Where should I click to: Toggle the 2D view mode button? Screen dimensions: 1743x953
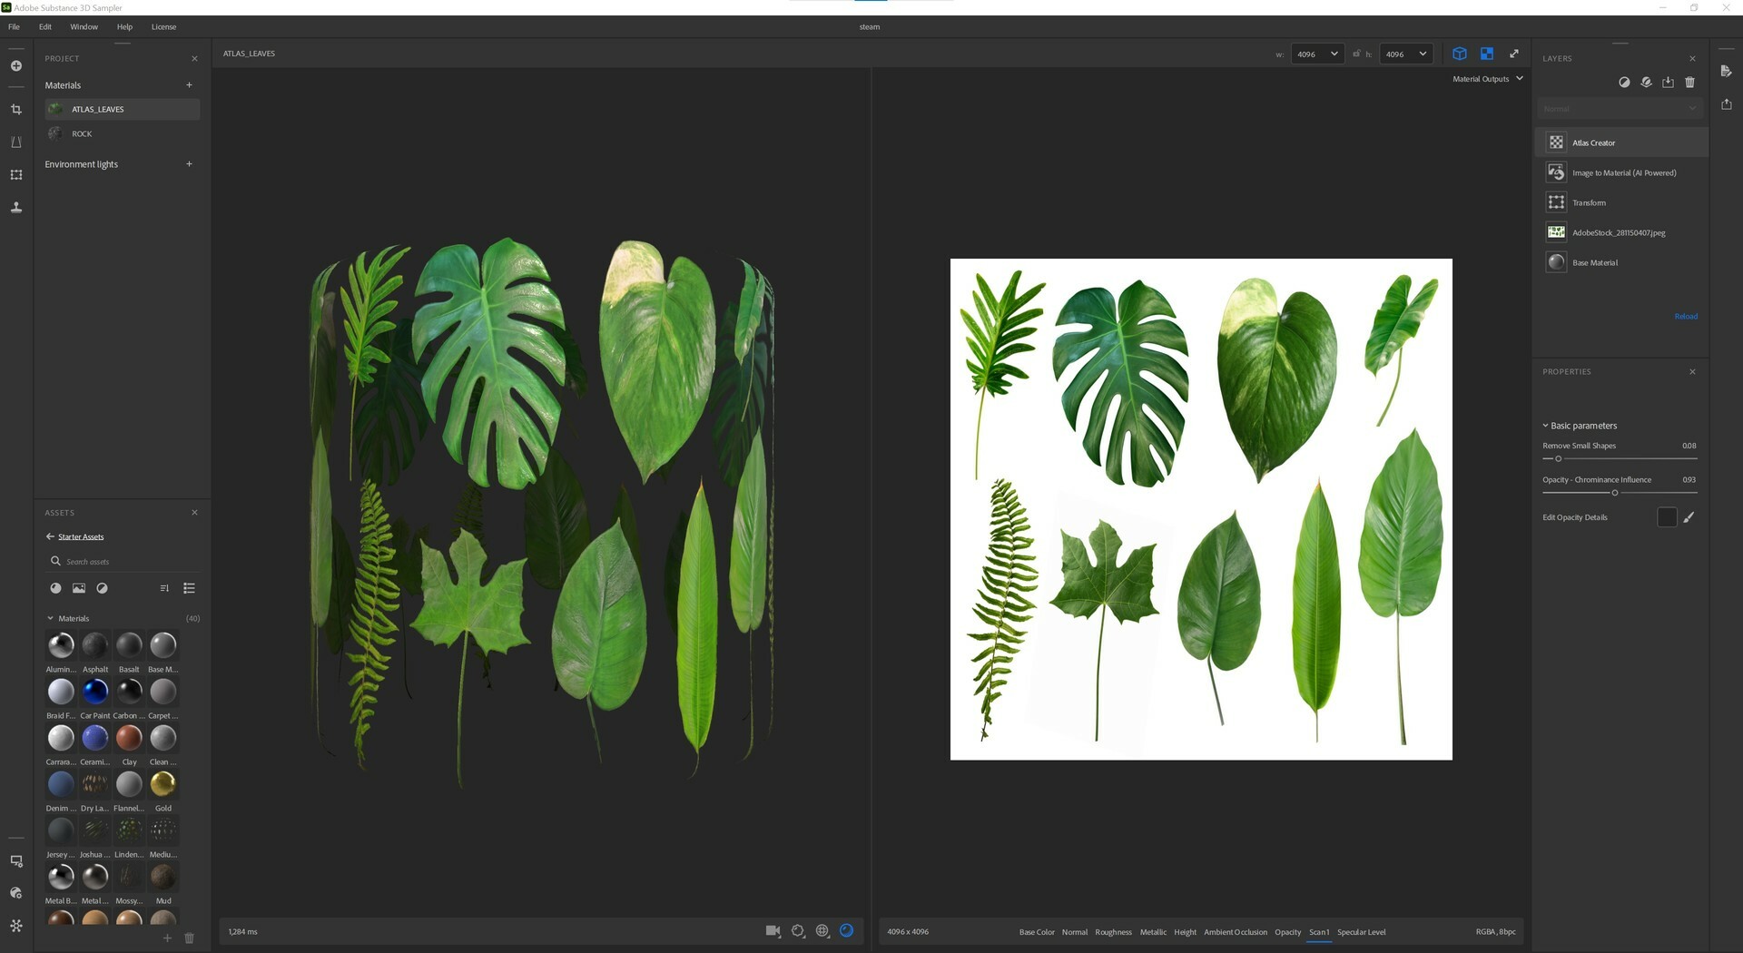point(1487,54)
